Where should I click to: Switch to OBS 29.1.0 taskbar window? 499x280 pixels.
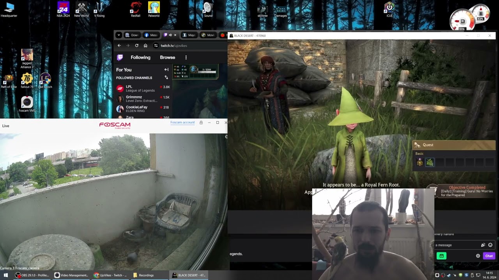32,275
